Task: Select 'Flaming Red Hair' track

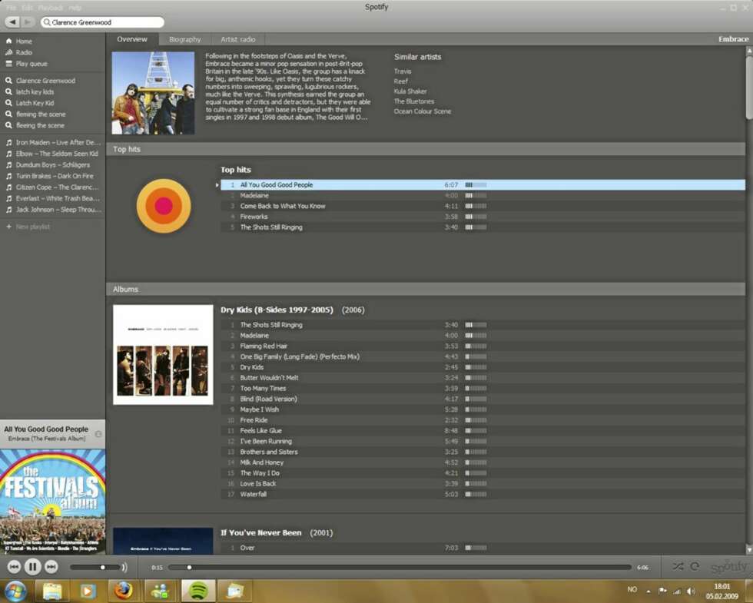Action: [483, 346]
